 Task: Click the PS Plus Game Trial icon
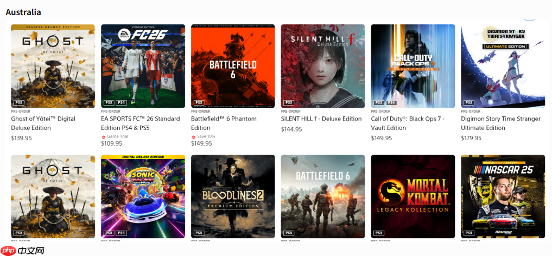tap(104, 136)
